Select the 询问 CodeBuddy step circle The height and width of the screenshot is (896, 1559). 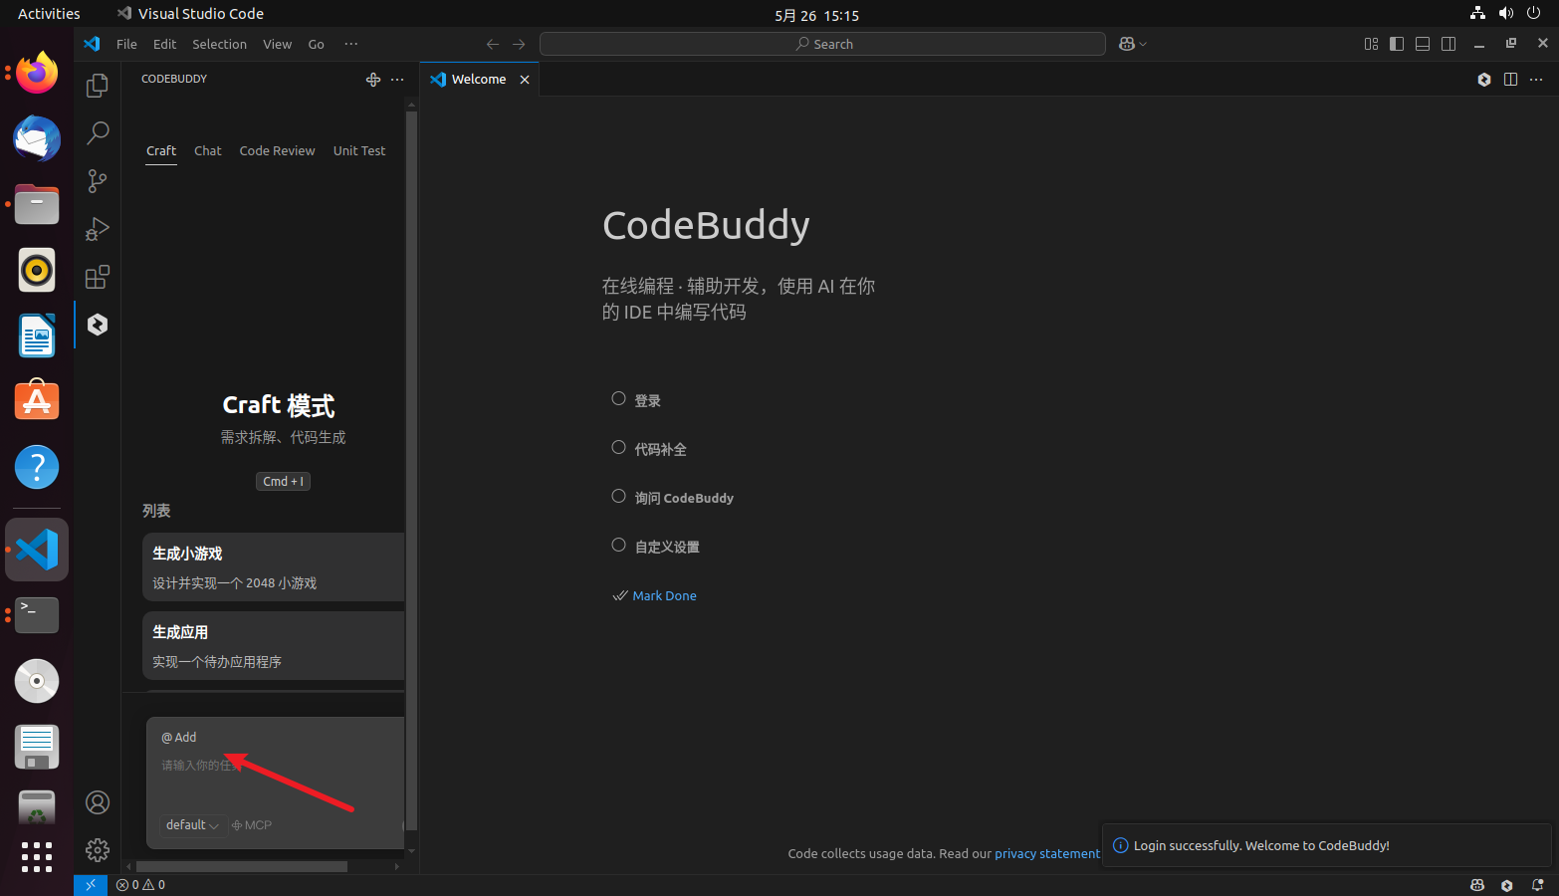[618, 497]
